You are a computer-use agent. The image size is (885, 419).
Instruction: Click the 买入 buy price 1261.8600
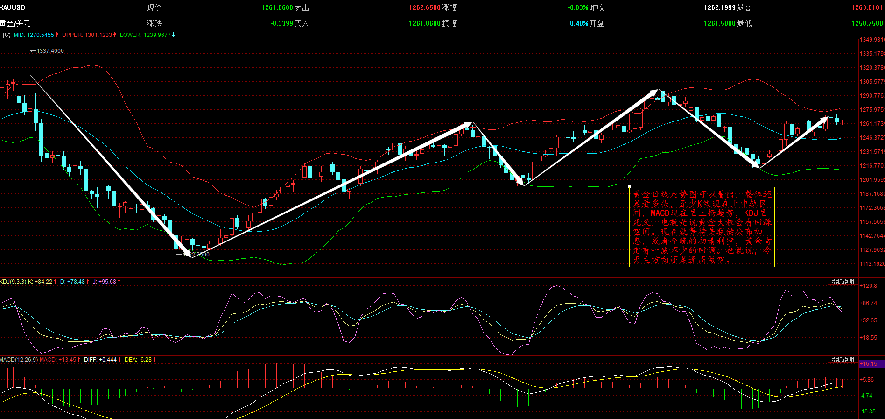click(424, 23)
